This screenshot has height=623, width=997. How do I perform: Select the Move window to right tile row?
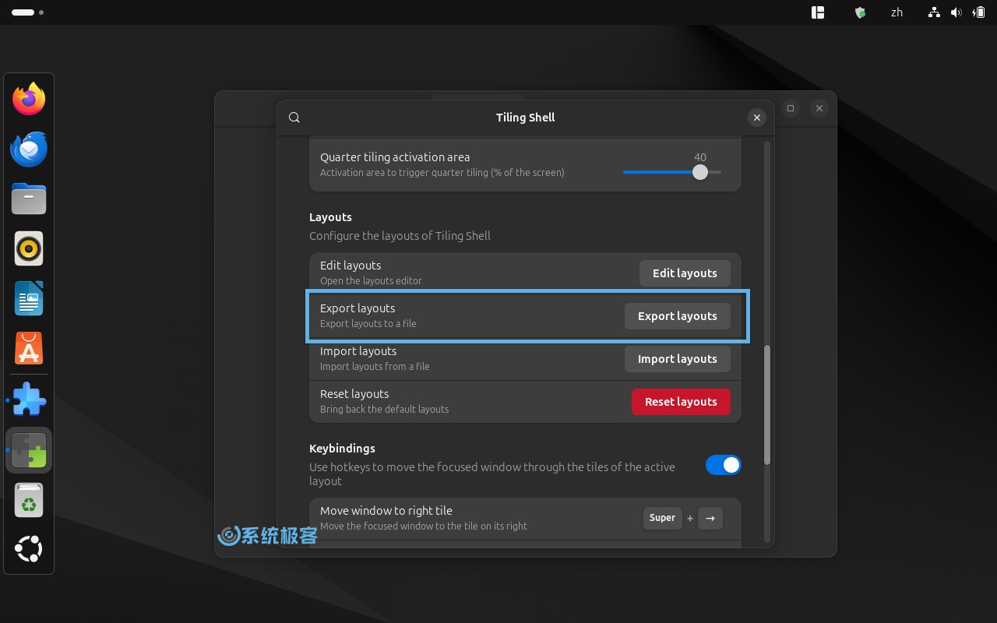(x=525, y=518)
